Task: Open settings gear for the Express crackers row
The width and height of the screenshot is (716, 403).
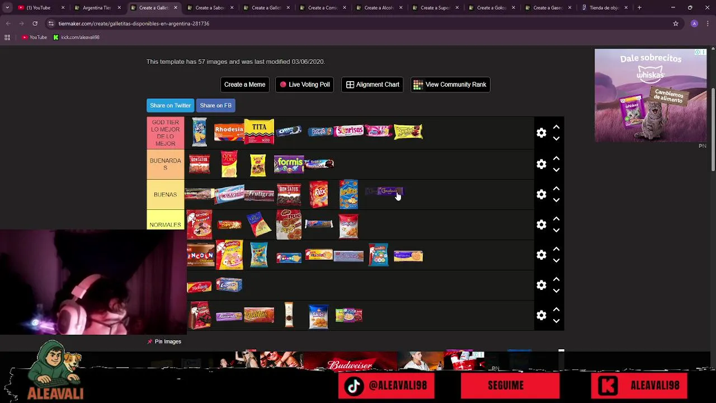Action: (x=541, y=285)
